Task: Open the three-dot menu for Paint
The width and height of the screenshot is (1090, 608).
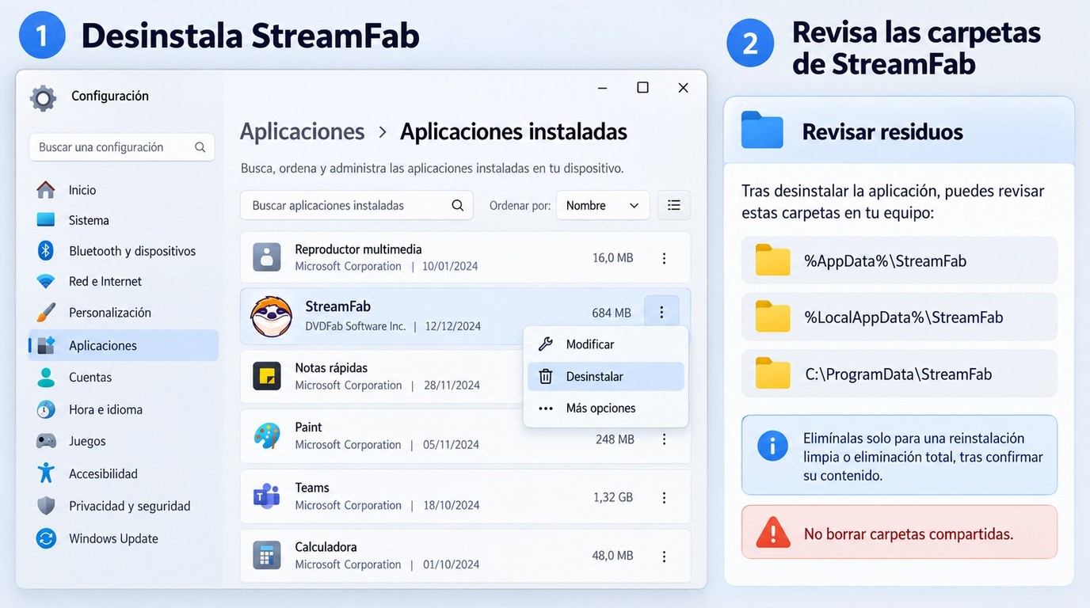Action: (x=664, y=439)
